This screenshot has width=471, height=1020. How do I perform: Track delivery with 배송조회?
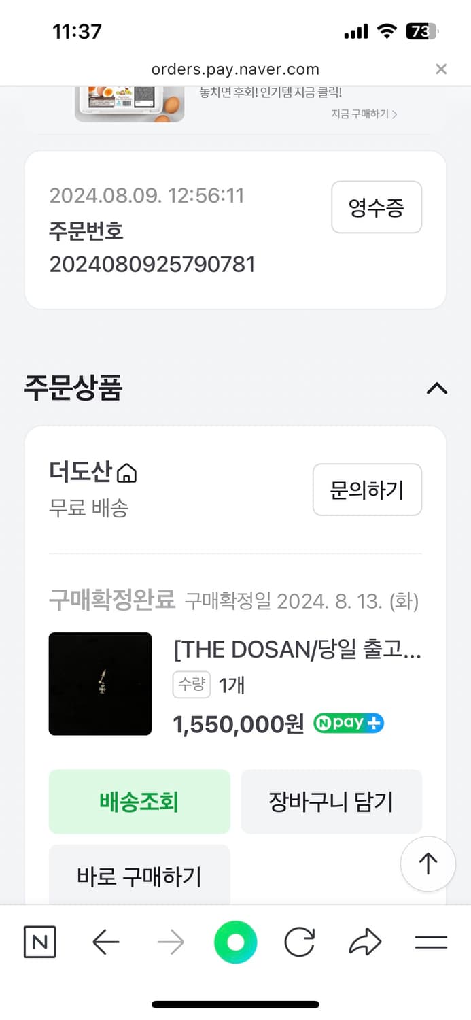[139, 802]
